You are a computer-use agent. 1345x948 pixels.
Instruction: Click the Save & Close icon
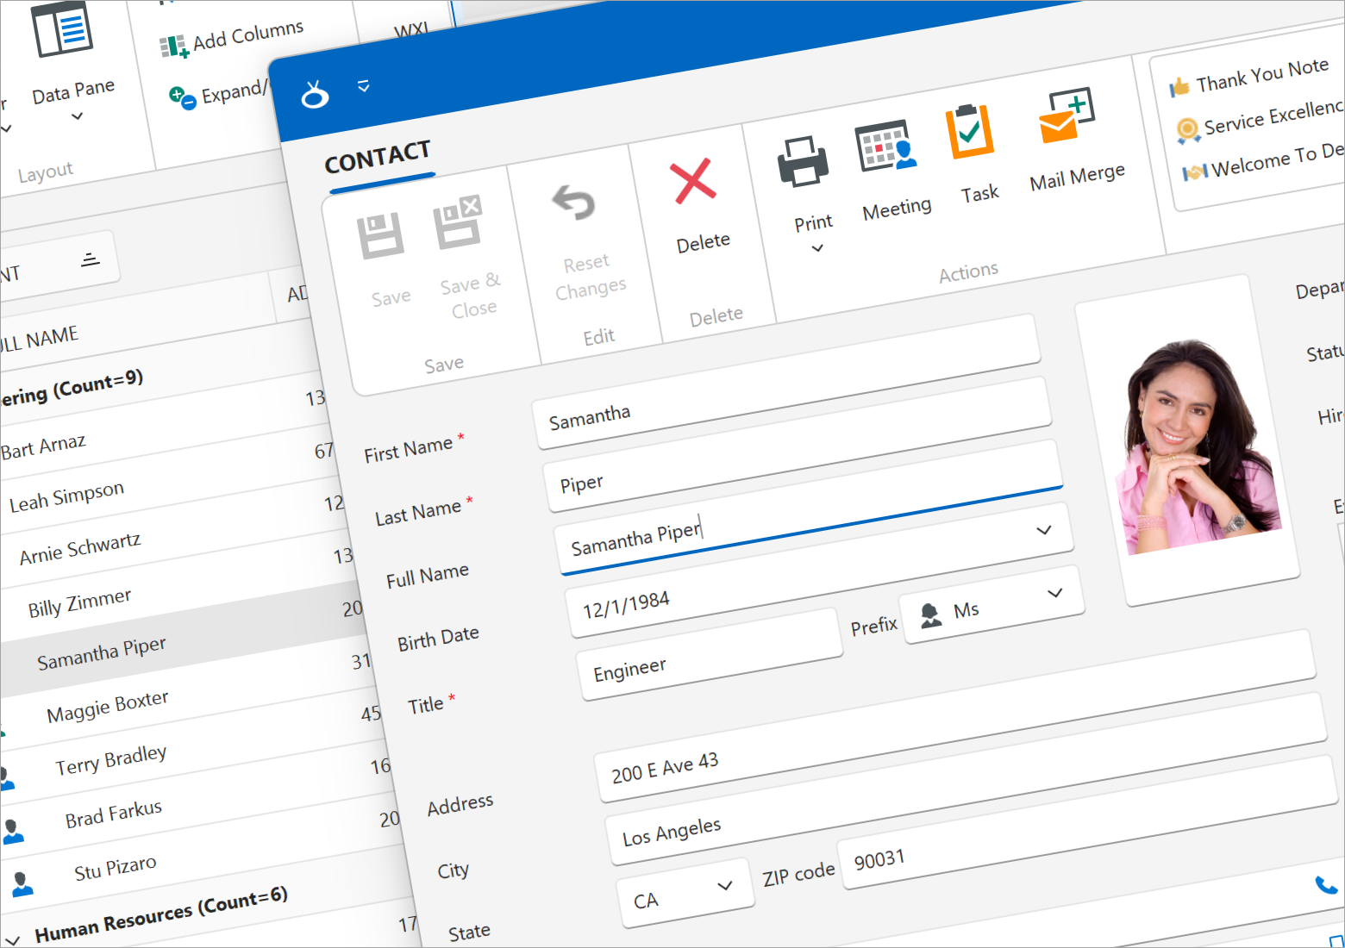(x=458, y=221)
